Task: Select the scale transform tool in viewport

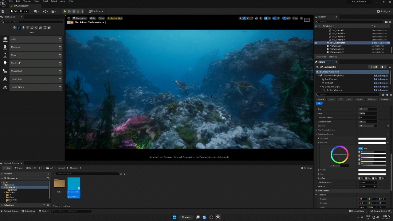Action: [x=252, y=18]
